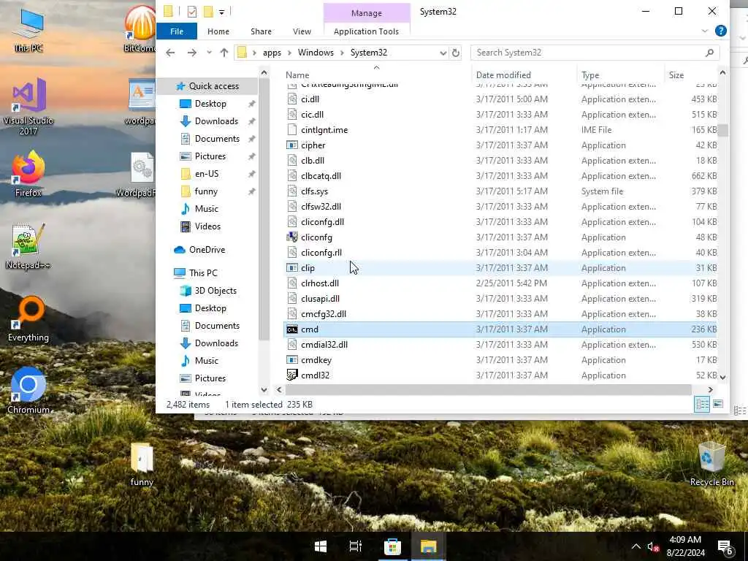
Task: Select cintlgnt.ime file
Action: (x=500, y=130)
